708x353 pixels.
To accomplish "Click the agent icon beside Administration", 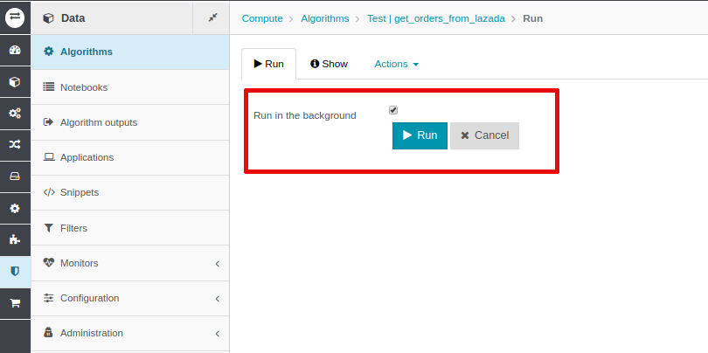I will point(48,333).
